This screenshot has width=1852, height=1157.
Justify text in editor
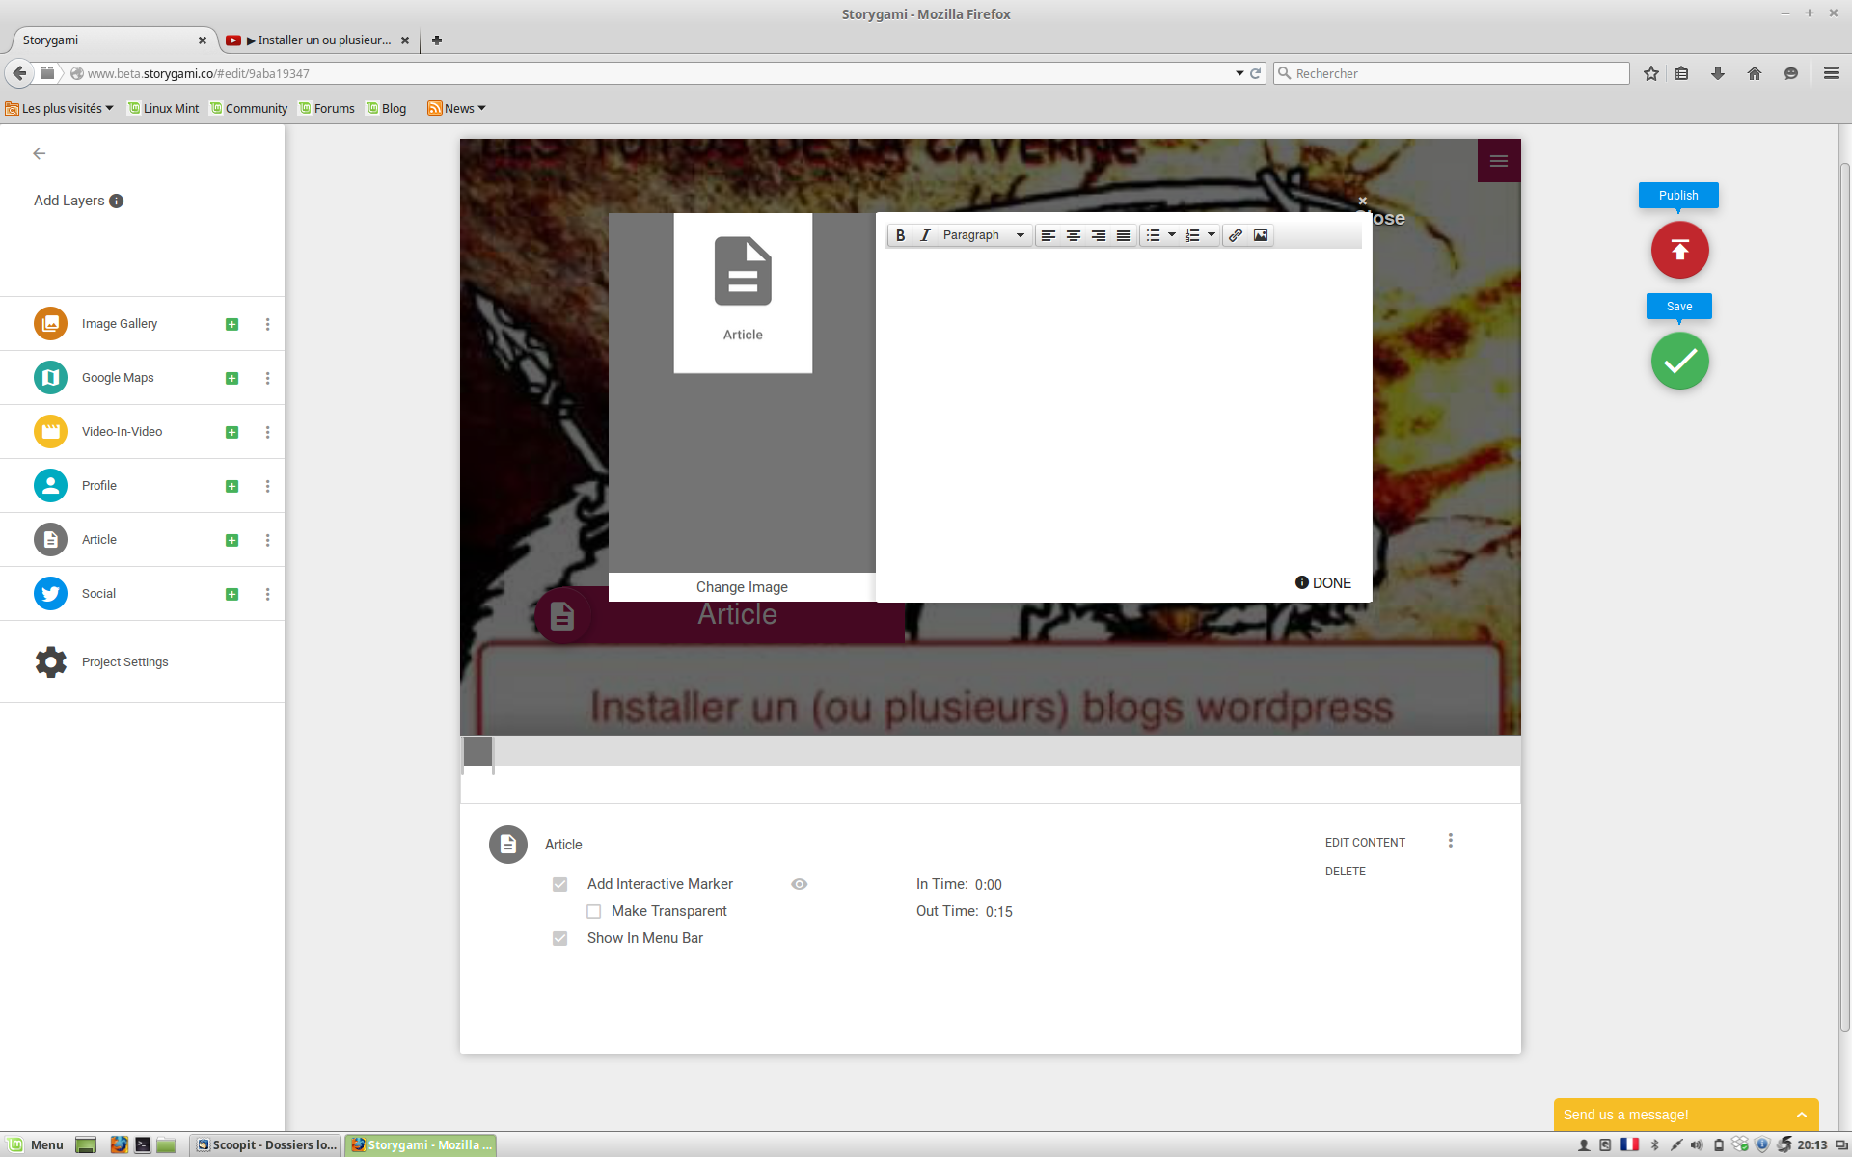coord(1124,235)
